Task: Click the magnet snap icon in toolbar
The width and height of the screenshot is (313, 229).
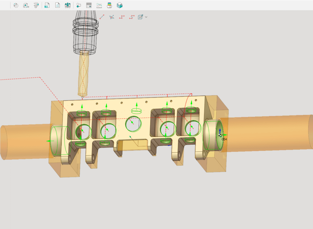Action: tap(16, 5)
